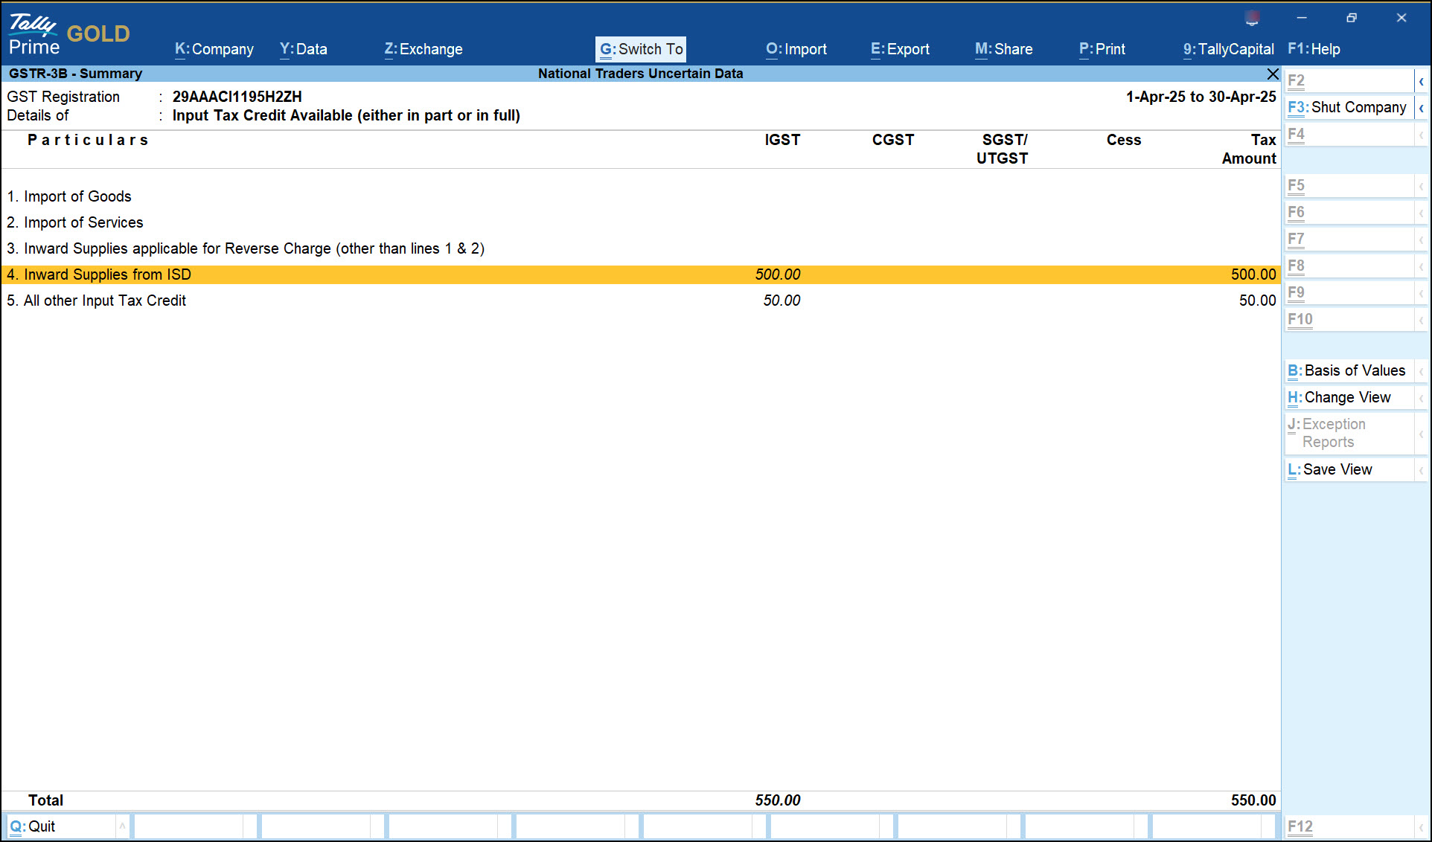The height and width of the screenshot is (842, 1432).
Task: Close the GSTR-3B Summary report
Action: (1273, 74)
